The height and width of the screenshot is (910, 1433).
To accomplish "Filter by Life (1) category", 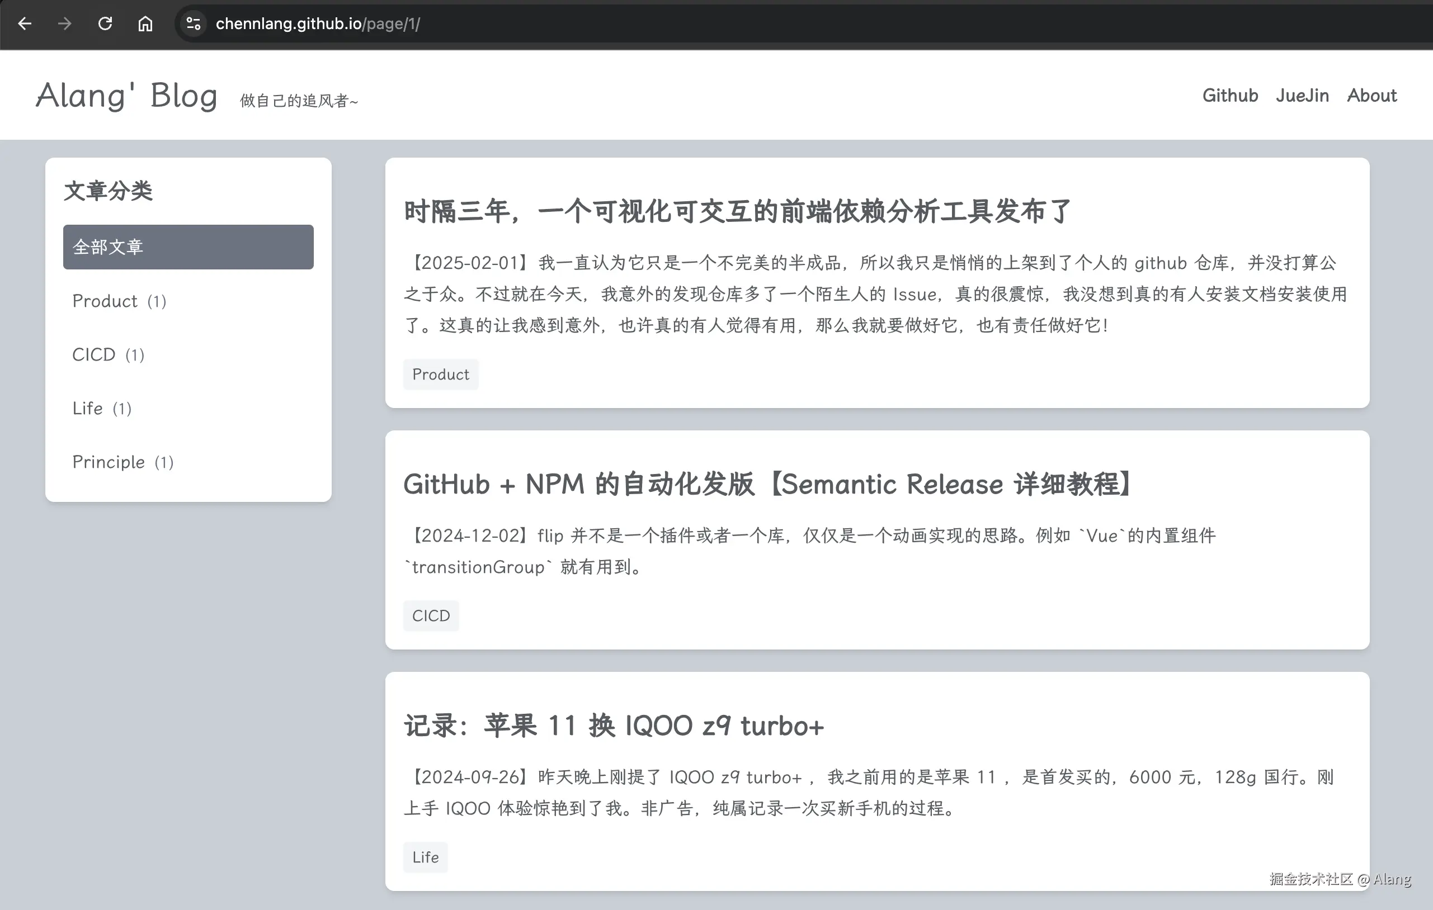I will click(x=188, y=409).
